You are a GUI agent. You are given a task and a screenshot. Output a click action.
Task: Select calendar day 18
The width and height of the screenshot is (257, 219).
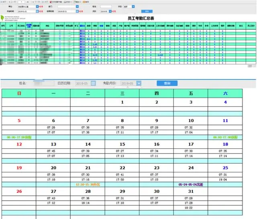pyautogui.click(x=225, y=144)
